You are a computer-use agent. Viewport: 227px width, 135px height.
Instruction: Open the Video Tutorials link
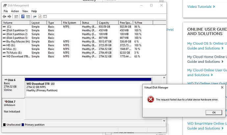pos(201,7)
